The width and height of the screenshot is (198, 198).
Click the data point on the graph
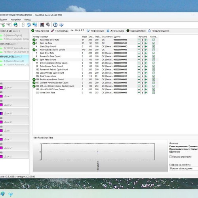[98, 152]
